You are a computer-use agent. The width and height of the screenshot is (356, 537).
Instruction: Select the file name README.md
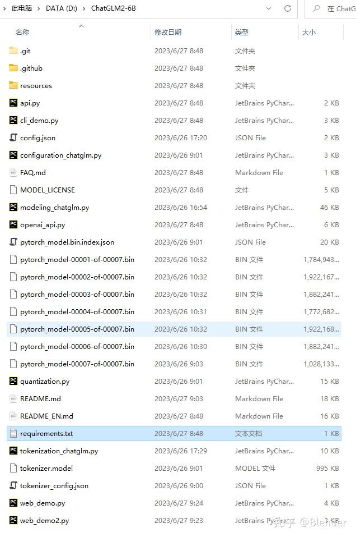40,398
